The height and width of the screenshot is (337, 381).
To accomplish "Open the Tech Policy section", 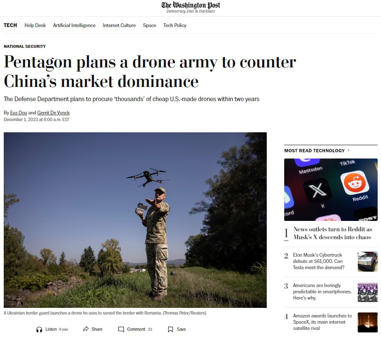I will click(x=175, y=25).
